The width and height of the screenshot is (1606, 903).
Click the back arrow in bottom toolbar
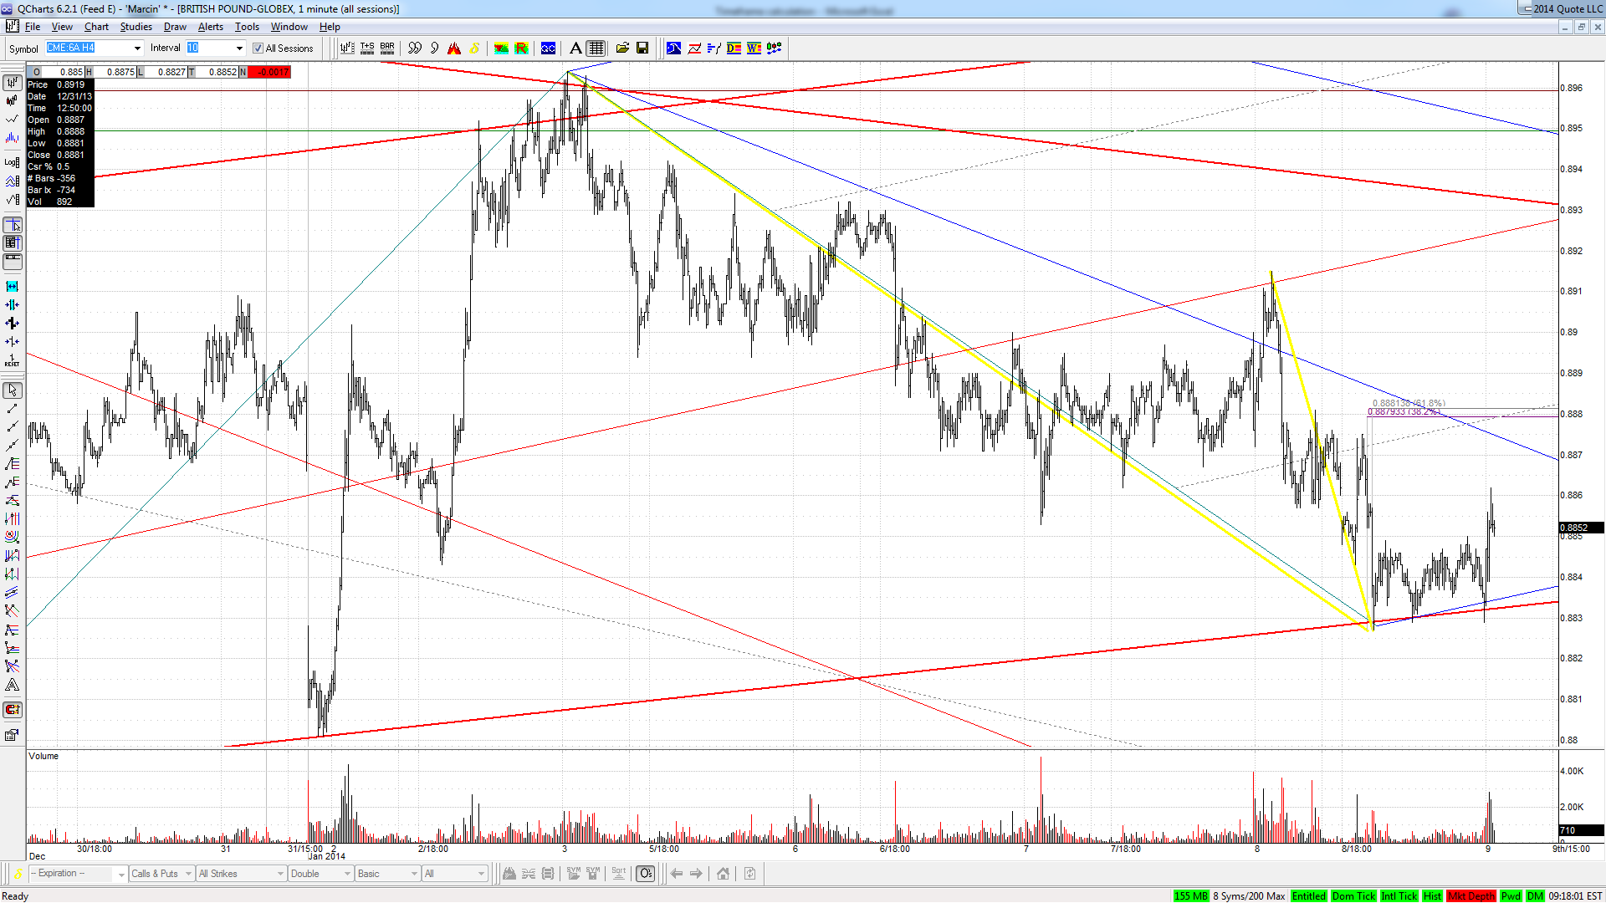pyautogui.click(x=676, y=874)
